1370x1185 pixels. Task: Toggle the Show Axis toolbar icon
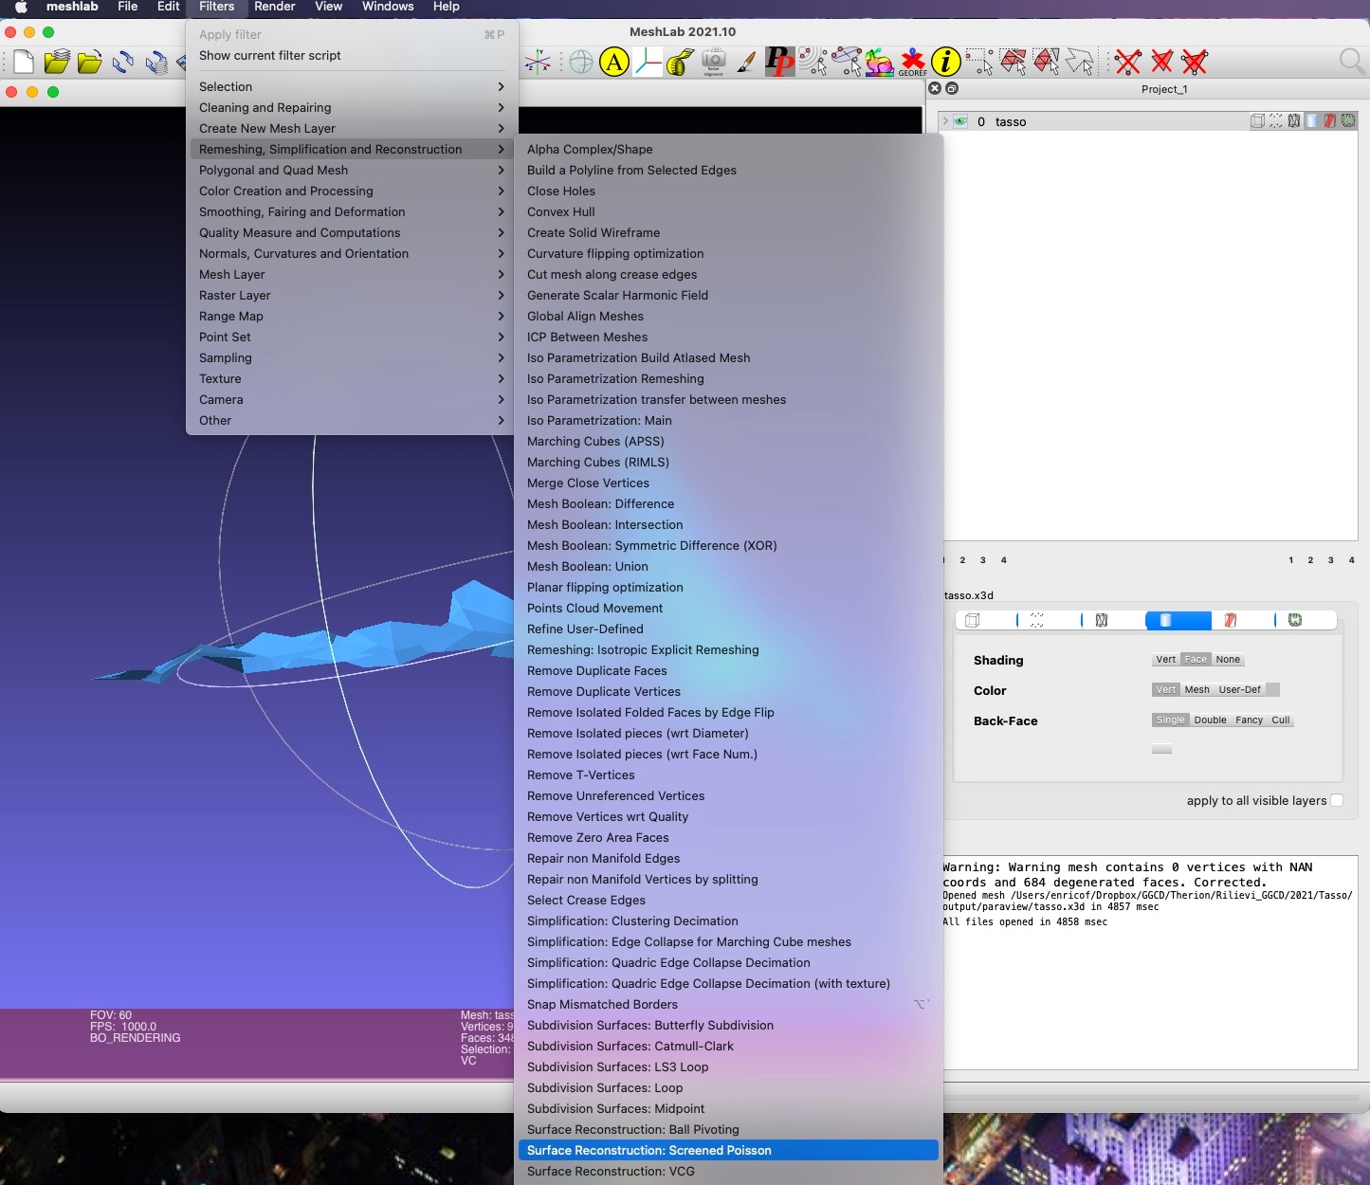538,63
